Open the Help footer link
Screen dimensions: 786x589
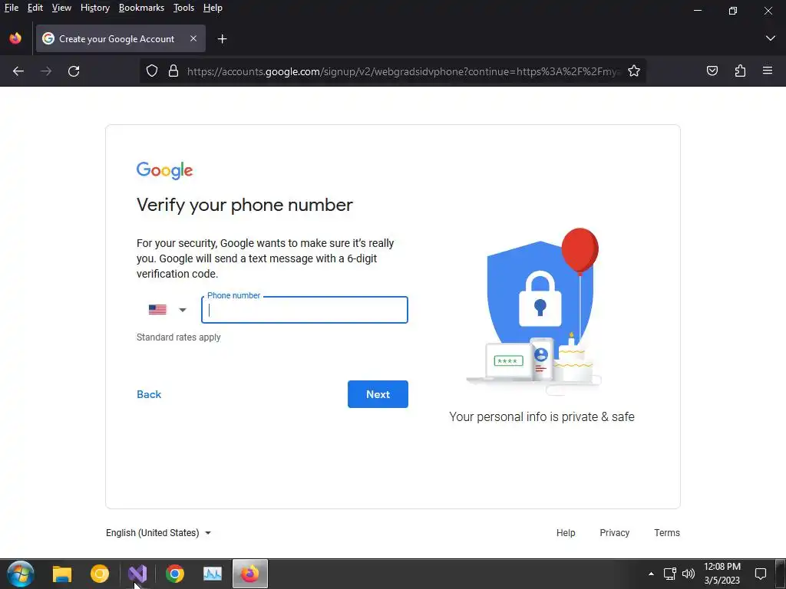[x=566, y=533]
